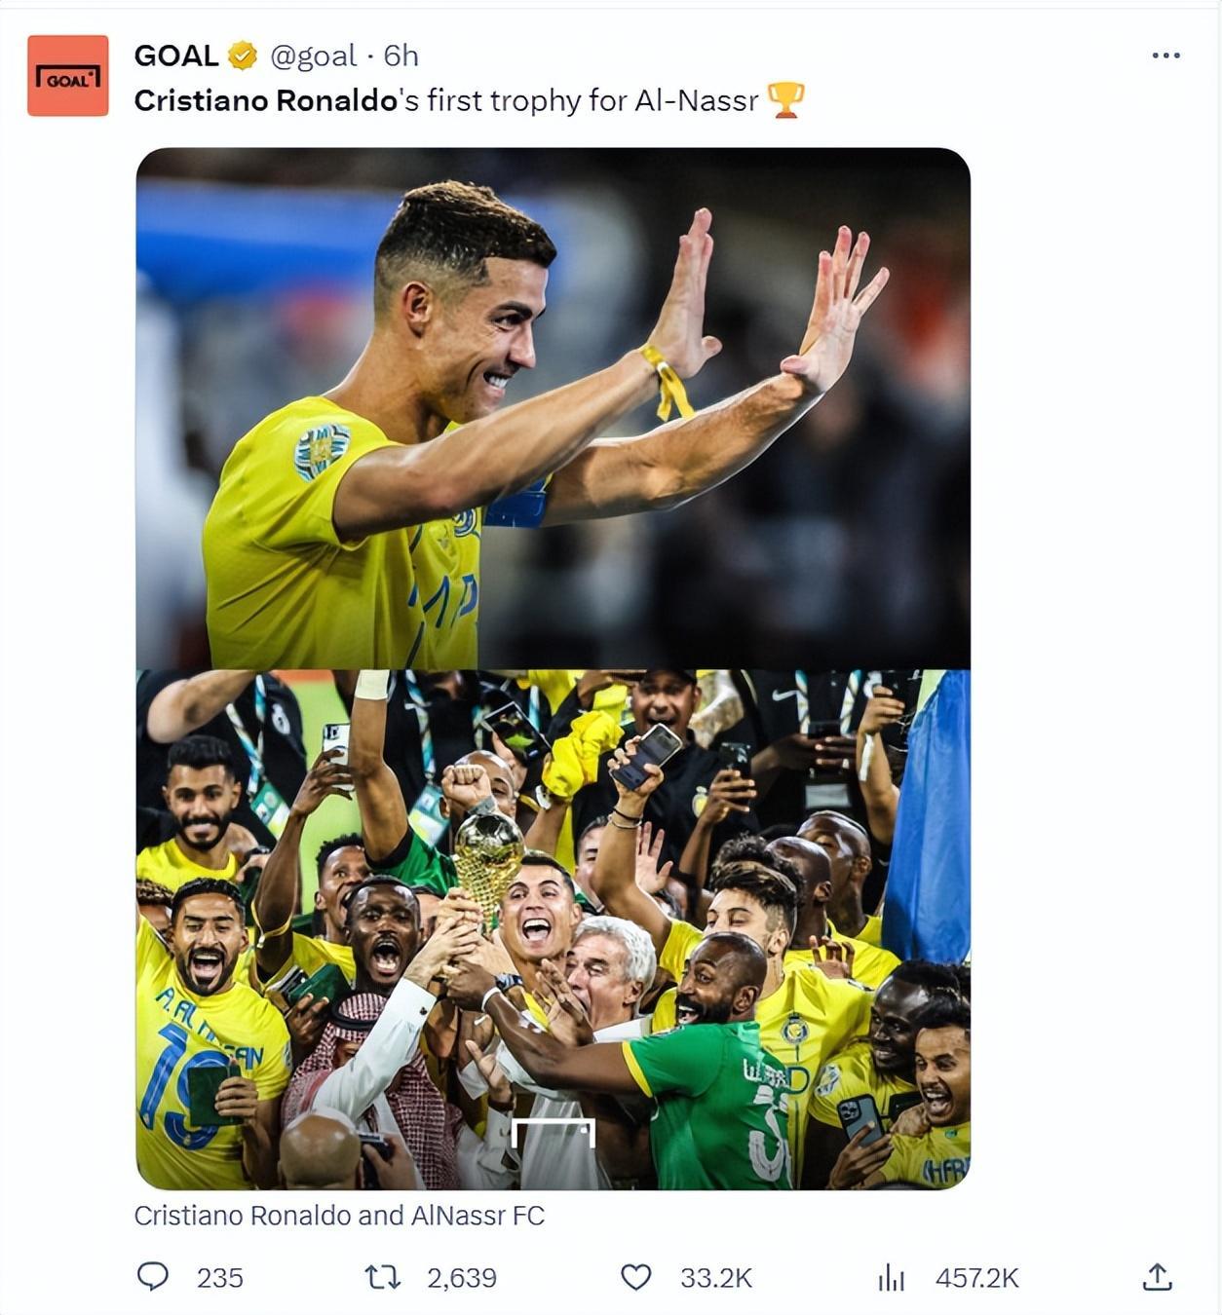
Task: Open the view analytics bar icon
Action: pos(891,1277)
